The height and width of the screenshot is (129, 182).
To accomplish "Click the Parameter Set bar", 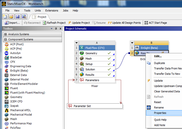I will 95,106.
